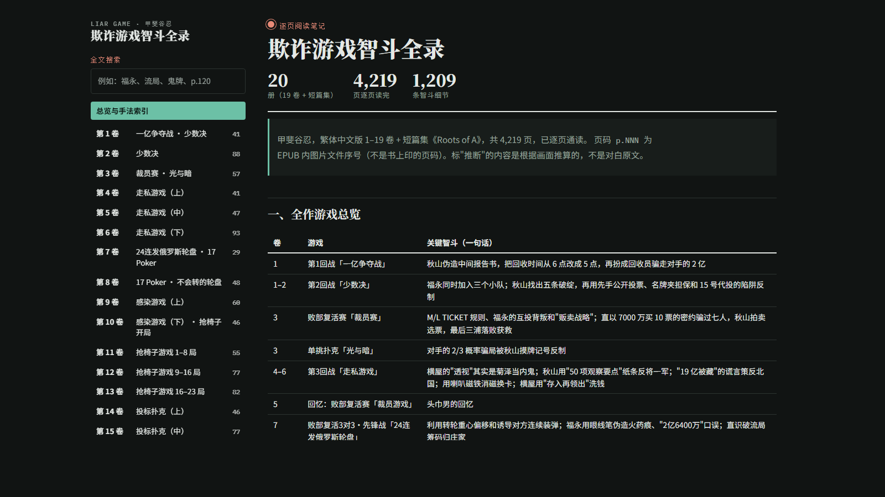Click the red dot icon beside 逐页阅读笔记

(271, 24)
